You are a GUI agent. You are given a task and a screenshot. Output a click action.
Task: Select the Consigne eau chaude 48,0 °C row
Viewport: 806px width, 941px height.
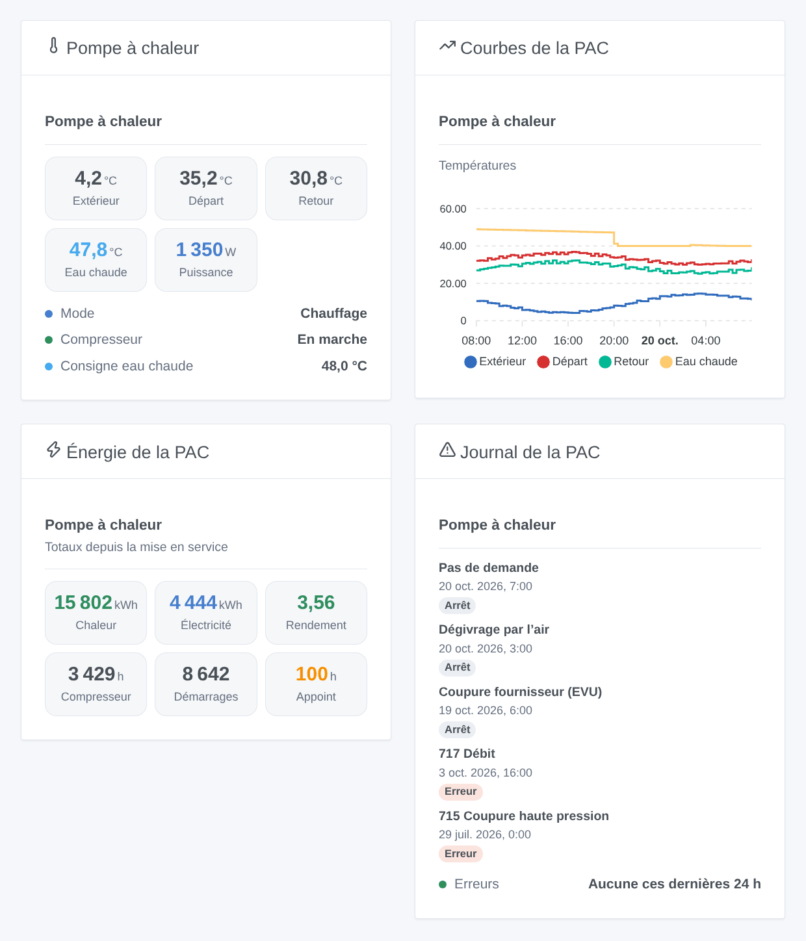[206, 366]
